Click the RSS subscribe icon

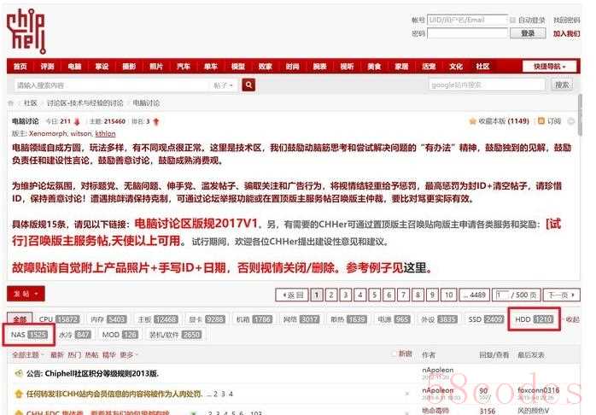[540, 121]
